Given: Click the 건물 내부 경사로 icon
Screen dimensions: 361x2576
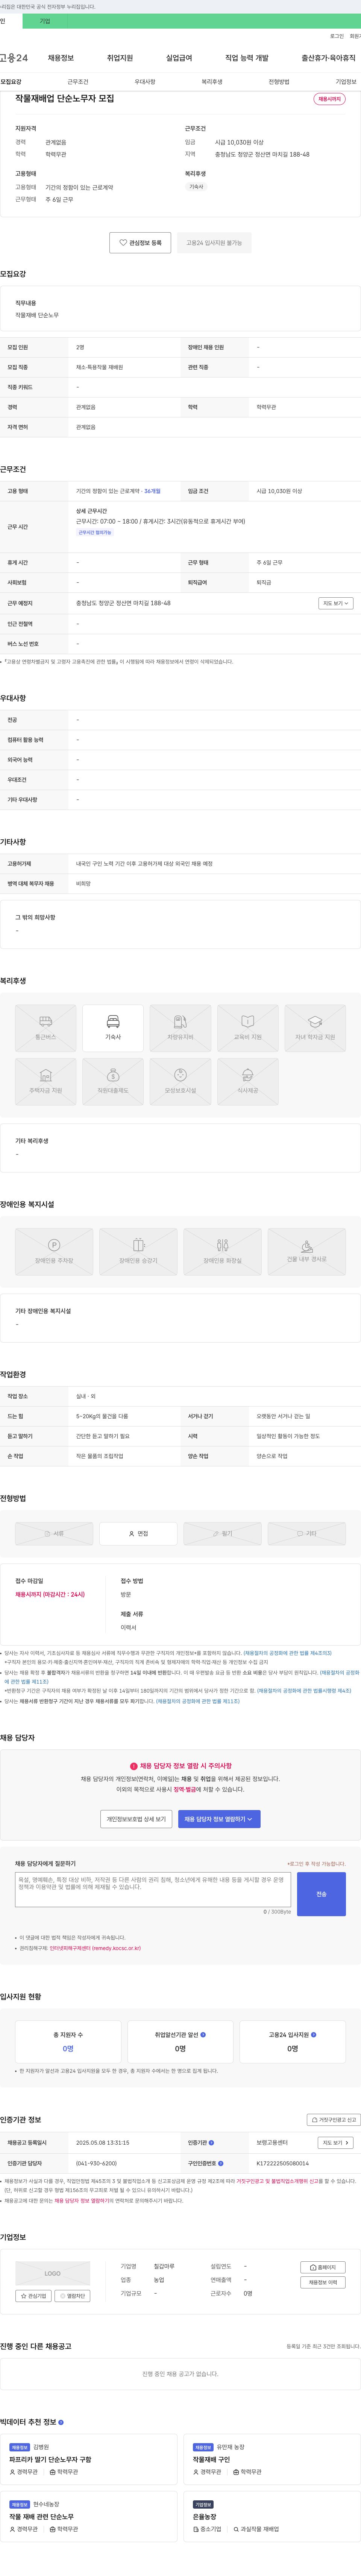Looking at the screenshot, I should pos(307,1251).
